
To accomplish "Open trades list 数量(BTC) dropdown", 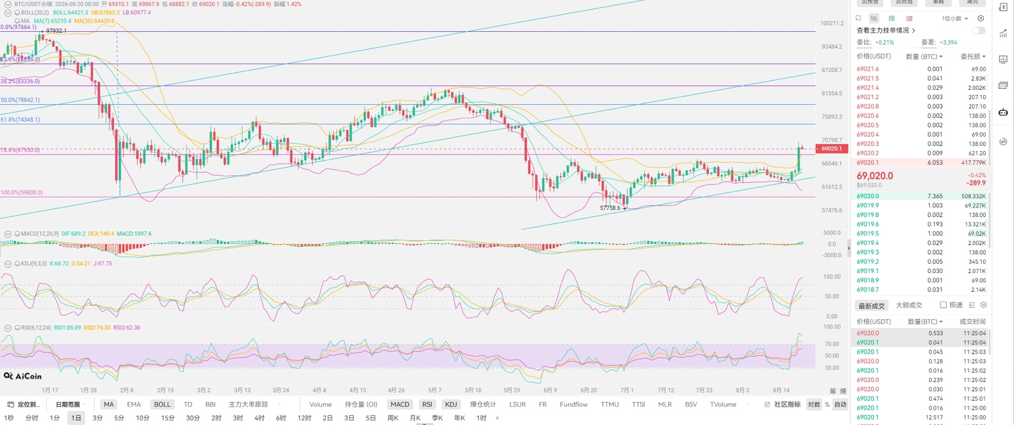I will 925,322.
